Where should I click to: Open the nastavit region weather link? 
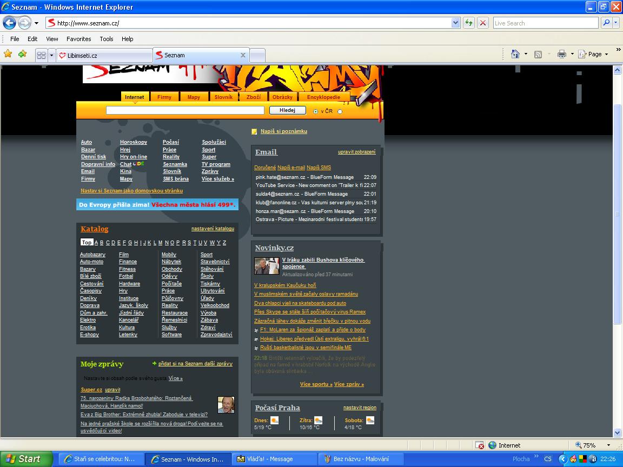360,408
